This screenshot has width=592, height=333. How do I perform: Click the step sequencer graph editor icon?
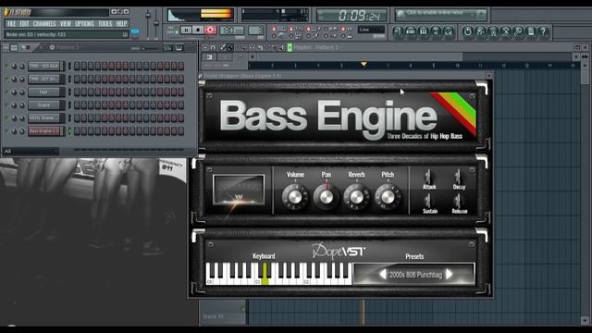click(x=167, y=48)
